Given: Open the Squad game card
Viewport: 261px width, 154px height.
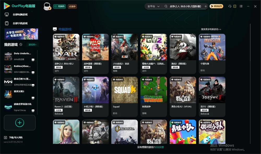Looking at the screenshot, I should click(124, 97).
